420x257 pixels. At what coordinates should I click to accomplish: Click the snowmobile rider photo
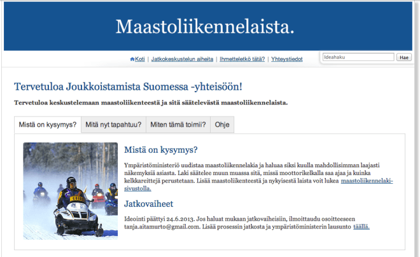pos(71,191)
